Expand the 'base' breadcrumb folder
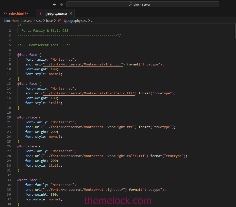The image size is (236, 207). tap(49, 21)
